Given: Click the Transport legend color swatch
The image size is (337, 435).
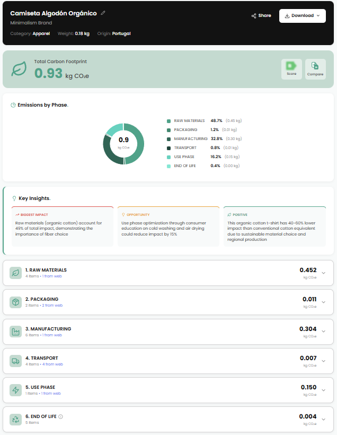Looking at the screenshot, I should tap(169, 148).
